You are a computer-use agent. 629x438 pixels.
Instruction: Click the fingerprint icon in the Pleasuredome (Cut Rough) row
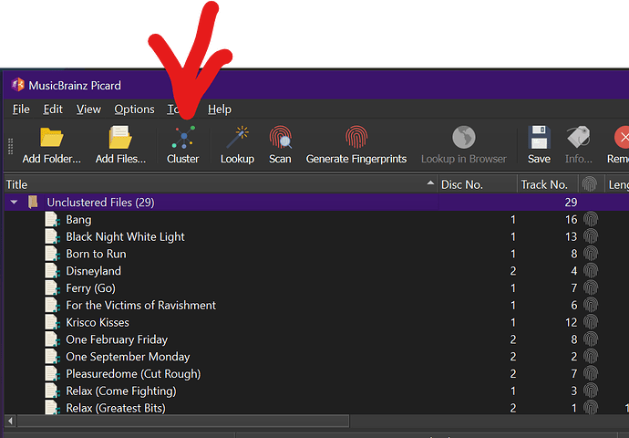coord(591,373)
